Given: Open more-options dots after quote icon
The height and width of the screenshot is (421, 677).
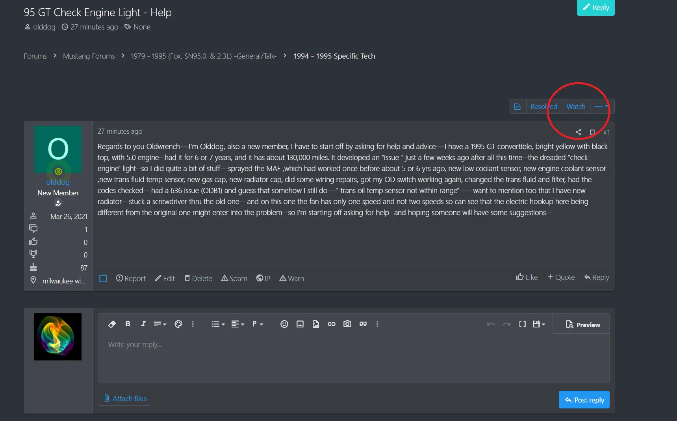Looking at the screenshot, I should (377, 324).
